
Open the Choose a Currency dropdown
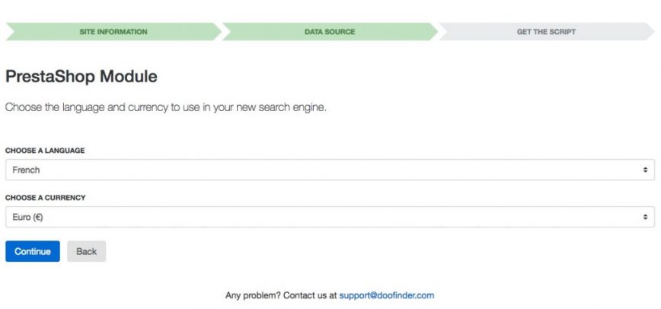329,217
